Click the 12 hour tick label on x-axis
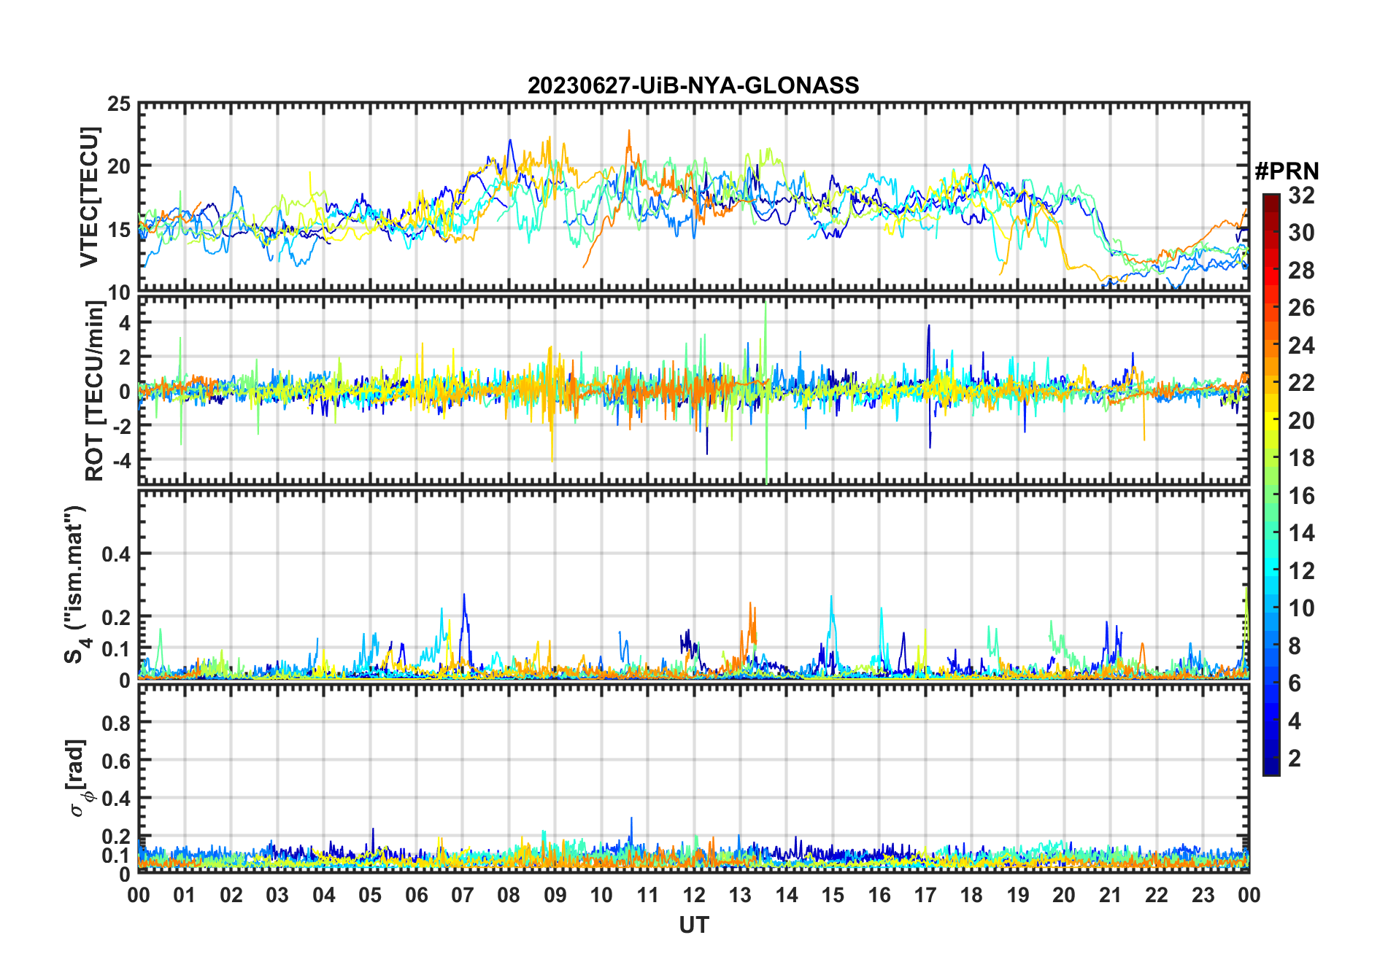The width and height of the screenshot is (1388, 970). (694, 895)
